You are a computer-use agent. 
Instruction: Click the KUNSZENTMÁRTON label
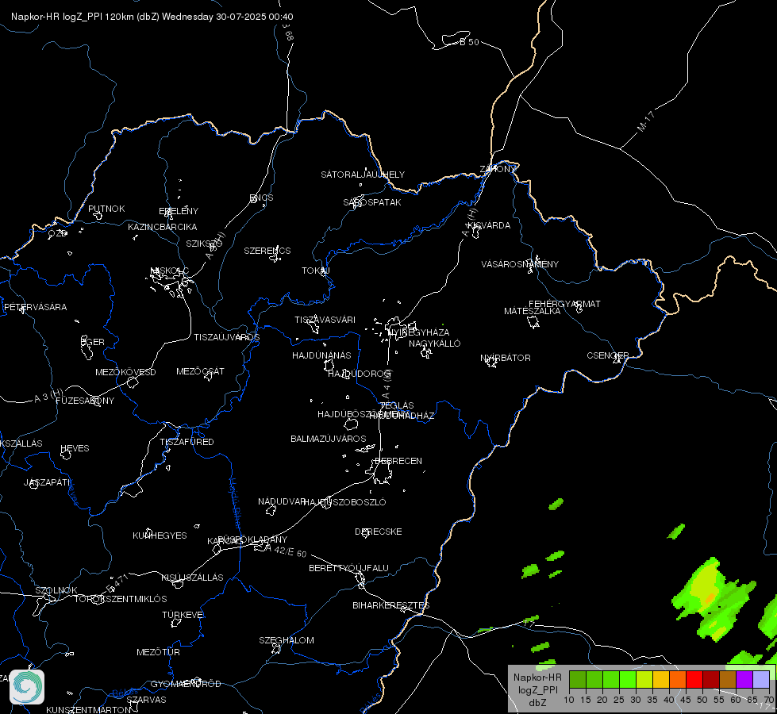(x=89, y=709)
